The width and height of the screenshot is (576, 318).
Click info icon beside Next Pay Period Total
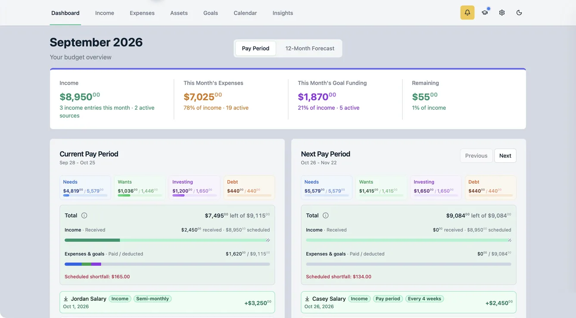326,216
